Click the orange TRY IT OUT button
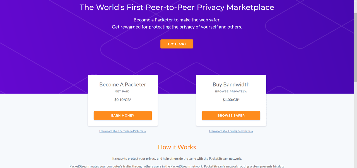357x168 pixels. (177, 44)
